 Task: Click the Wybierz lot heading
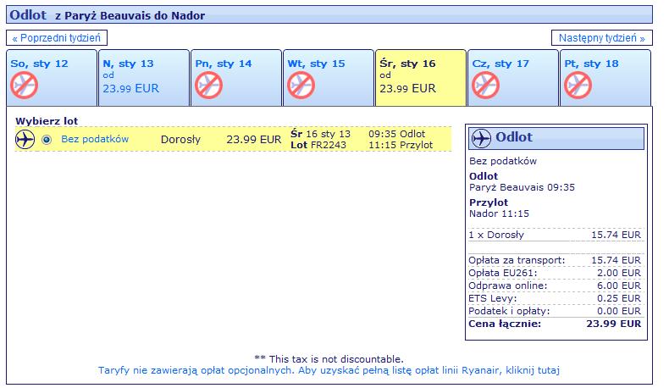[x=47, y=121]
